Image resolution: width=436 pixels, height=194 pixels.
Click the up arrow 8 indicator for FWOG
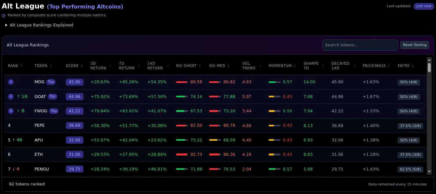(x=20, y=111)
